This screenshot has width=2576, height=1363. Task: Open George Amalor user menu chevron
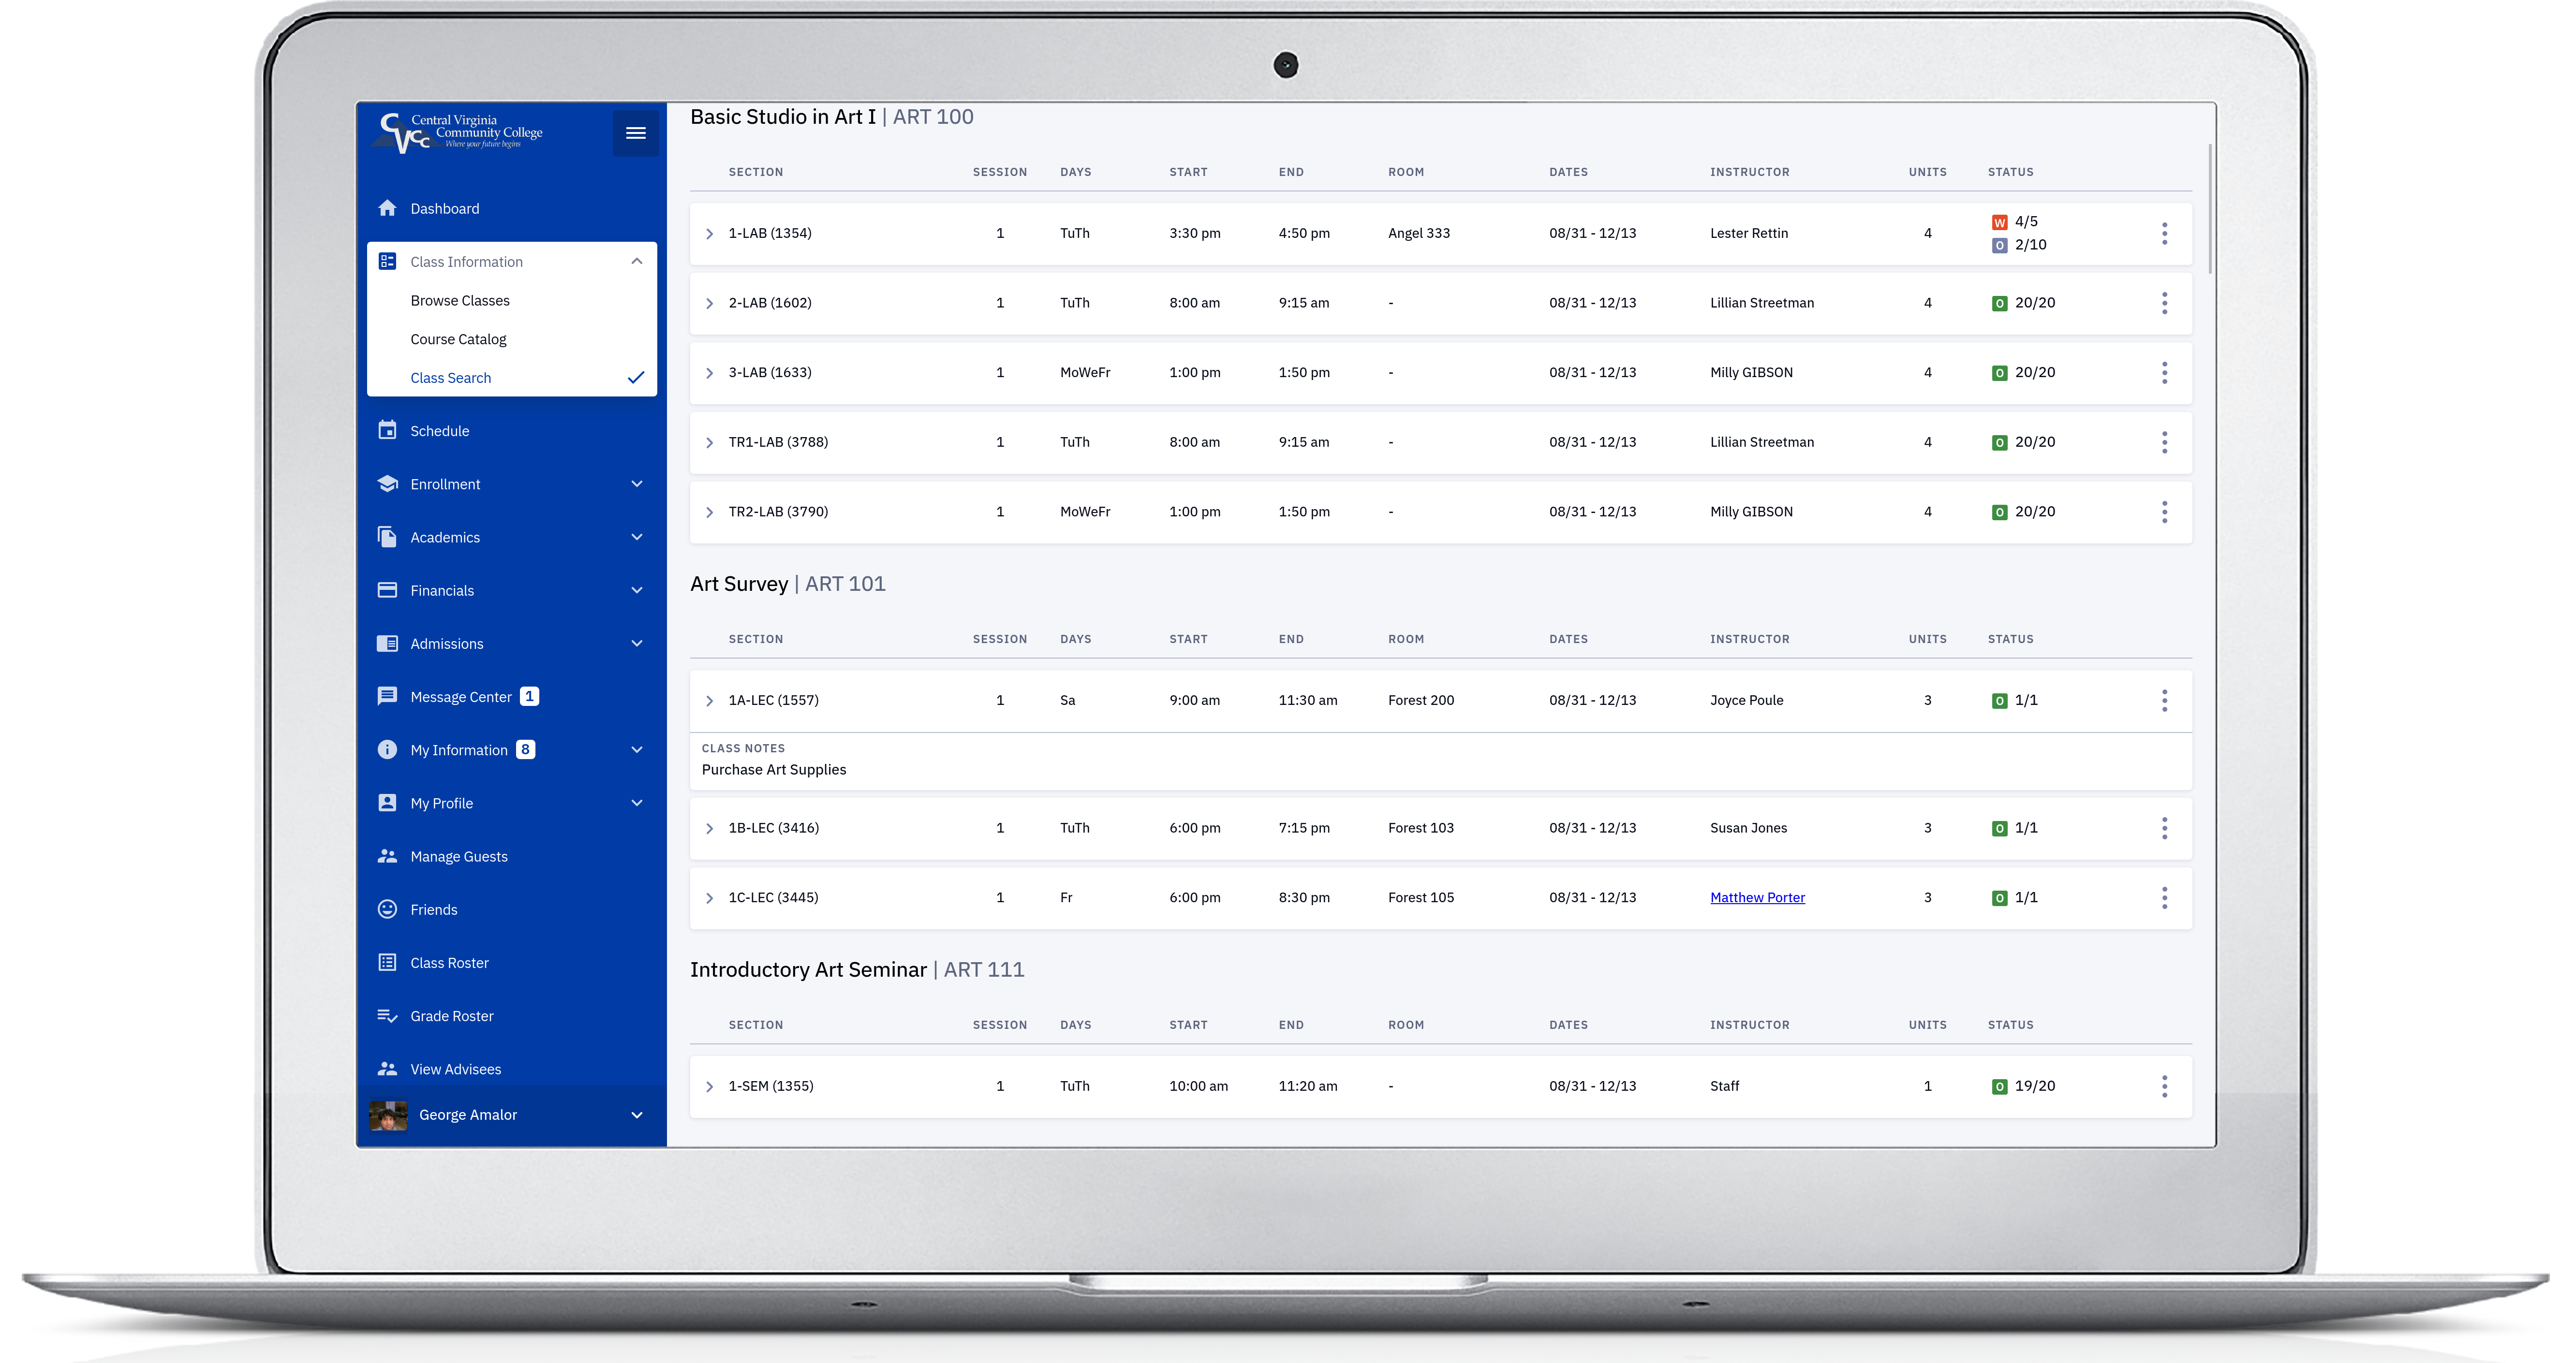click(x=636, y=1115)
